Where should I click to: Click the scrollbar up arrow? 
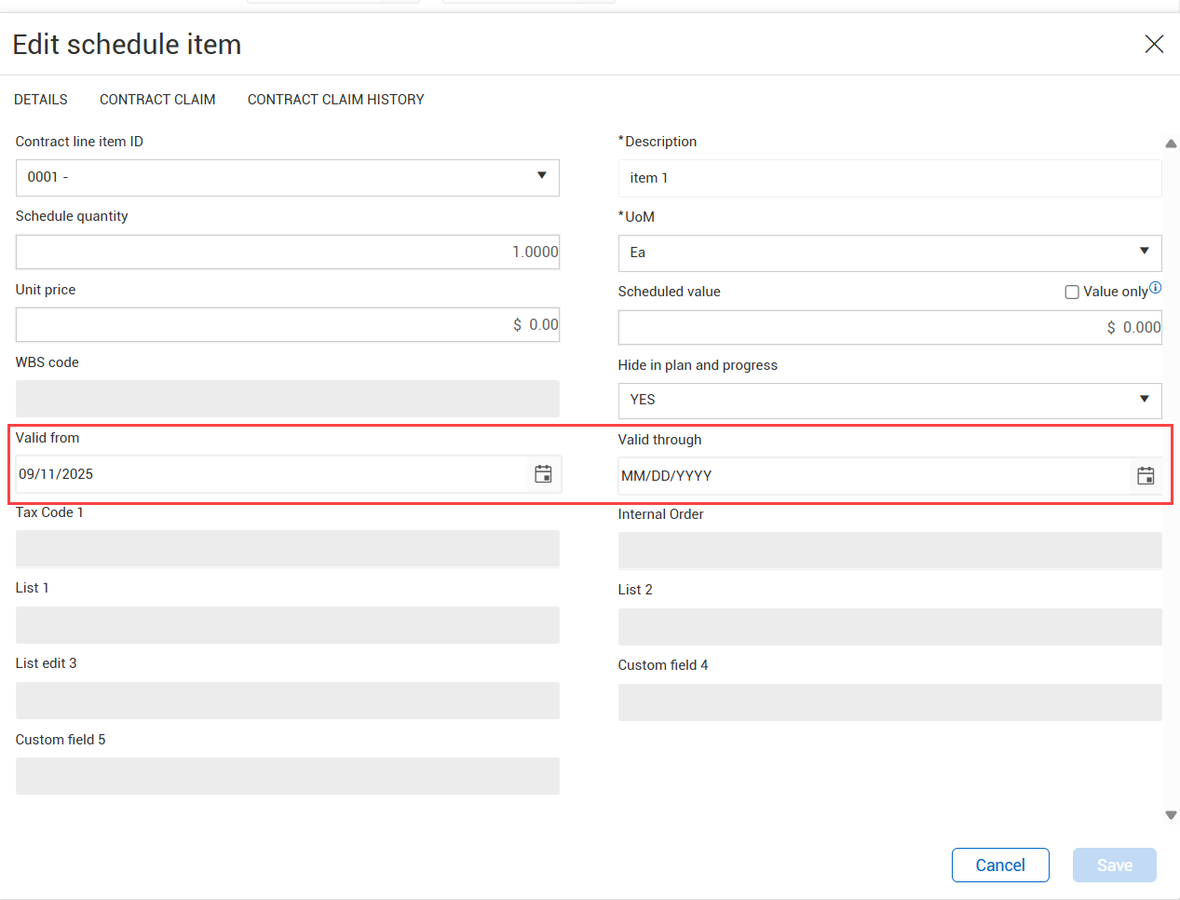pos(1171,143)
